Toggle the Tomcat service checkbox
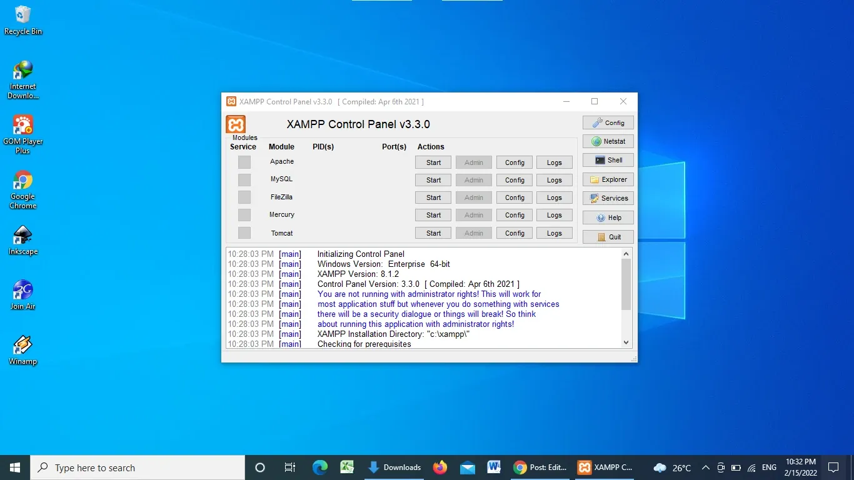Image resolution: width=854 pixels, height=480 pixels. coord(244,233)
